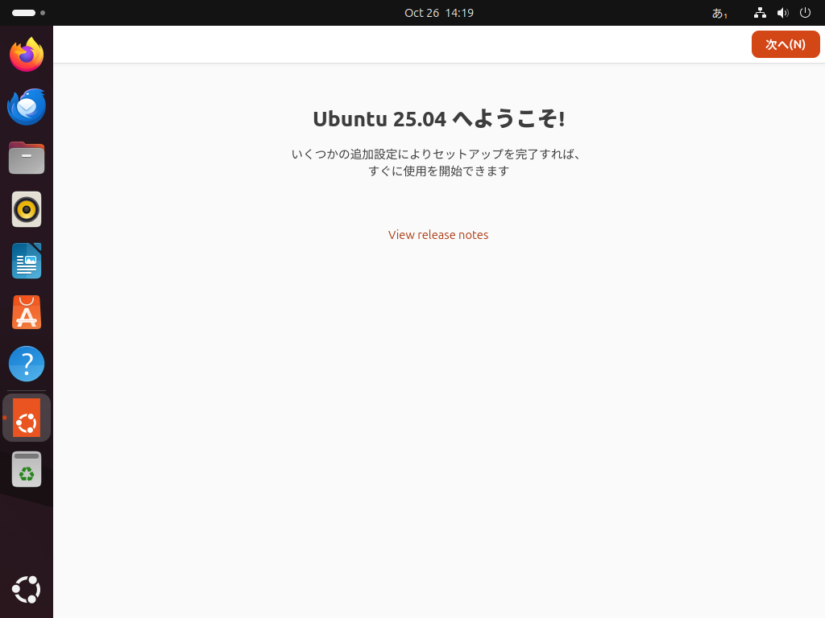Viewport: 825px width, 618px height.
Task: Show applications via Ubuntu logo button
Action: [27, 590]
